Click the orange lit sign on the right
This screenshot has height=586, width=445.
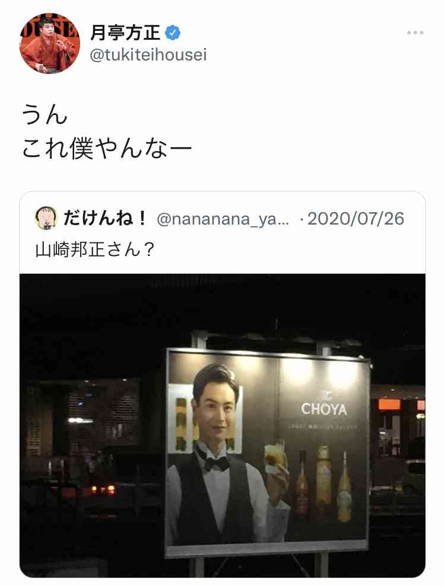pyautogui.click(x=389, y=404)
